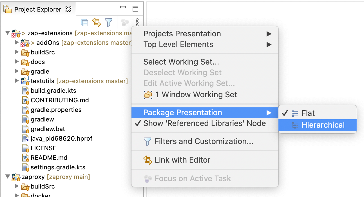
Task: Toggle the Link with Editor toolbar icon
Action: click(97, 22)
